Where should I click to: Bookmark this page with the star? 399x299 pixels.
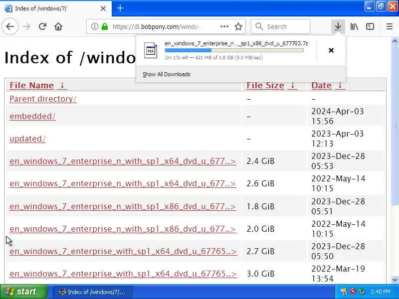point(238,26)
